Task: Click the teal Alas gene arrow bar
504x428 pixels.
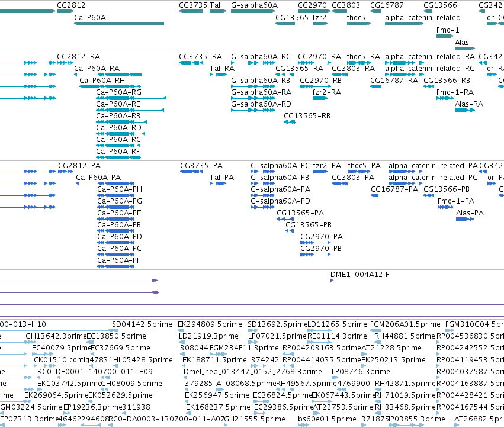Action: pos(465,49)
